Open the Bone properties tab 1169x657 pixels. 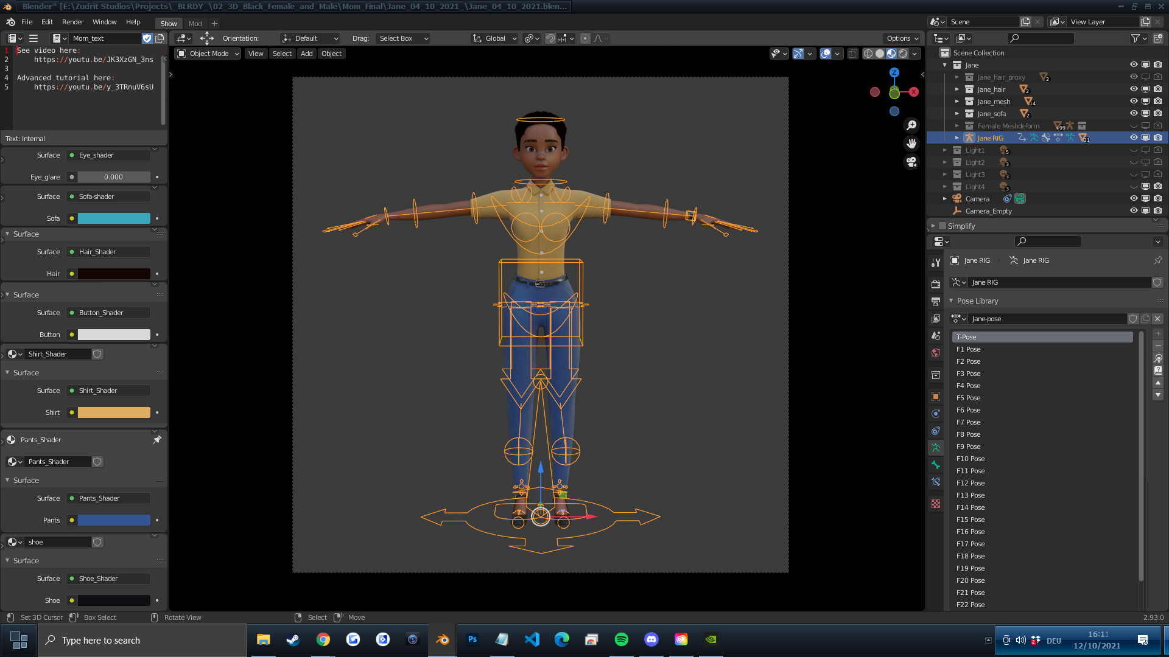click(x=936, y=465)
